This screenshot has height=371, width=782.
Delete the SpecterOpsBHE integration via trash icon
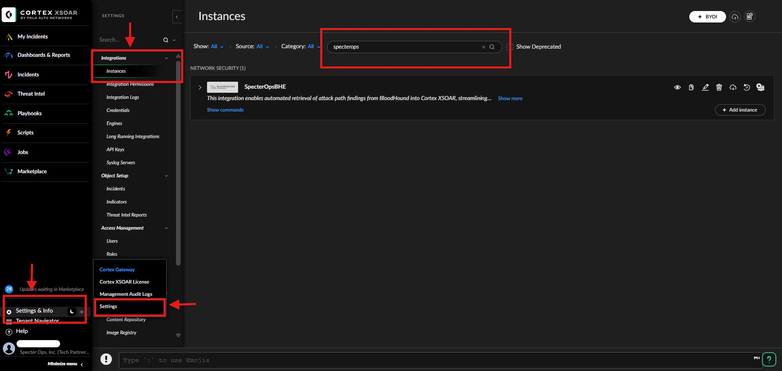(x=719, y=87)
